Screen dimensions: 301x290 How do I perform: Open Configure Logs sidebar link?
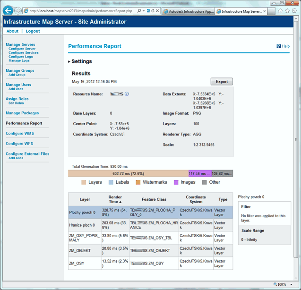point(20,57)
